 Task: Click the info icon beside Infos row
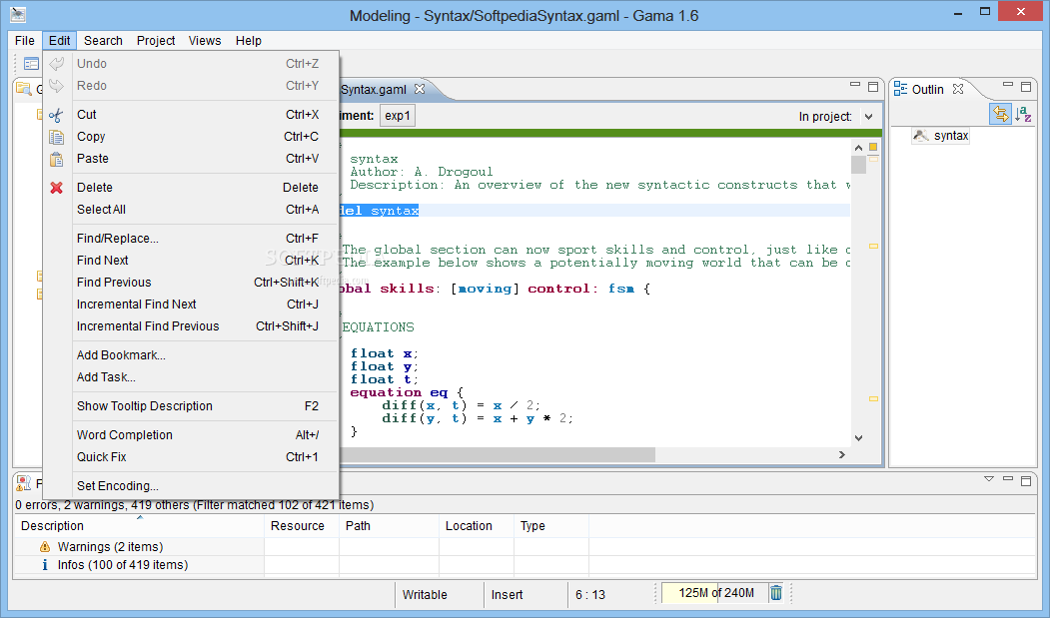pyautogui.click(x=45, y=565)
